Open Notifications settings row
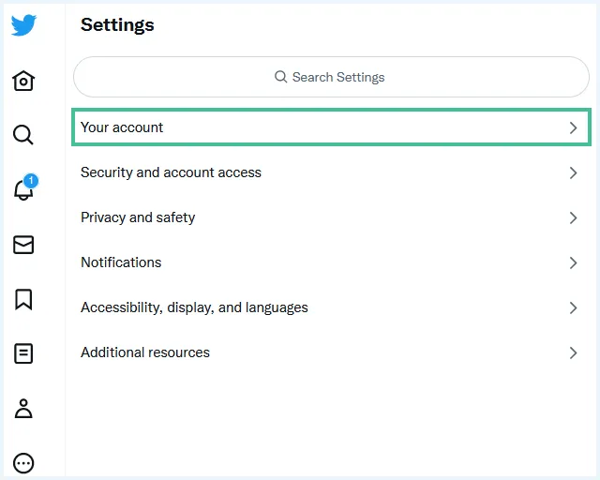Screen dimensions: 600x480 click(331, 262)
